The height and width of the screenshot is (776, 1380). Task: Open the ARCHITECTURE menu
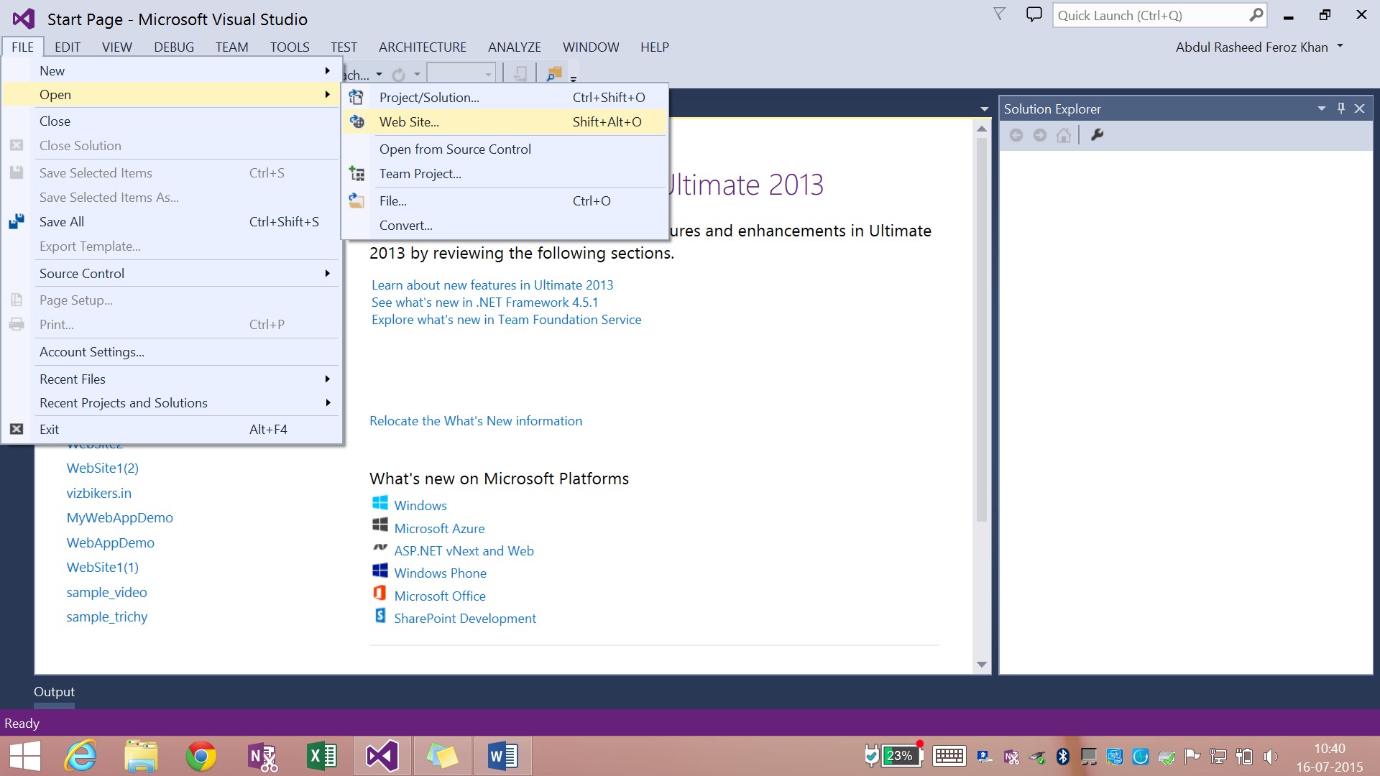(423, 47)
